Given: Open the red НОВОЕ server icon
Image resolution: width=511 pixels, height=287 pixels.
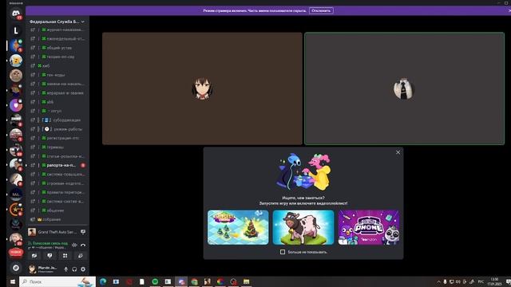Looking at the screenshot, I should coord(16,253).
